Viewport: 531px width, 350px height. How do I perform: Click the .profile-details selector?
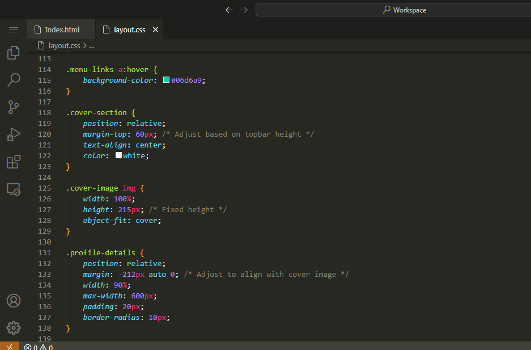click(100, 253)
